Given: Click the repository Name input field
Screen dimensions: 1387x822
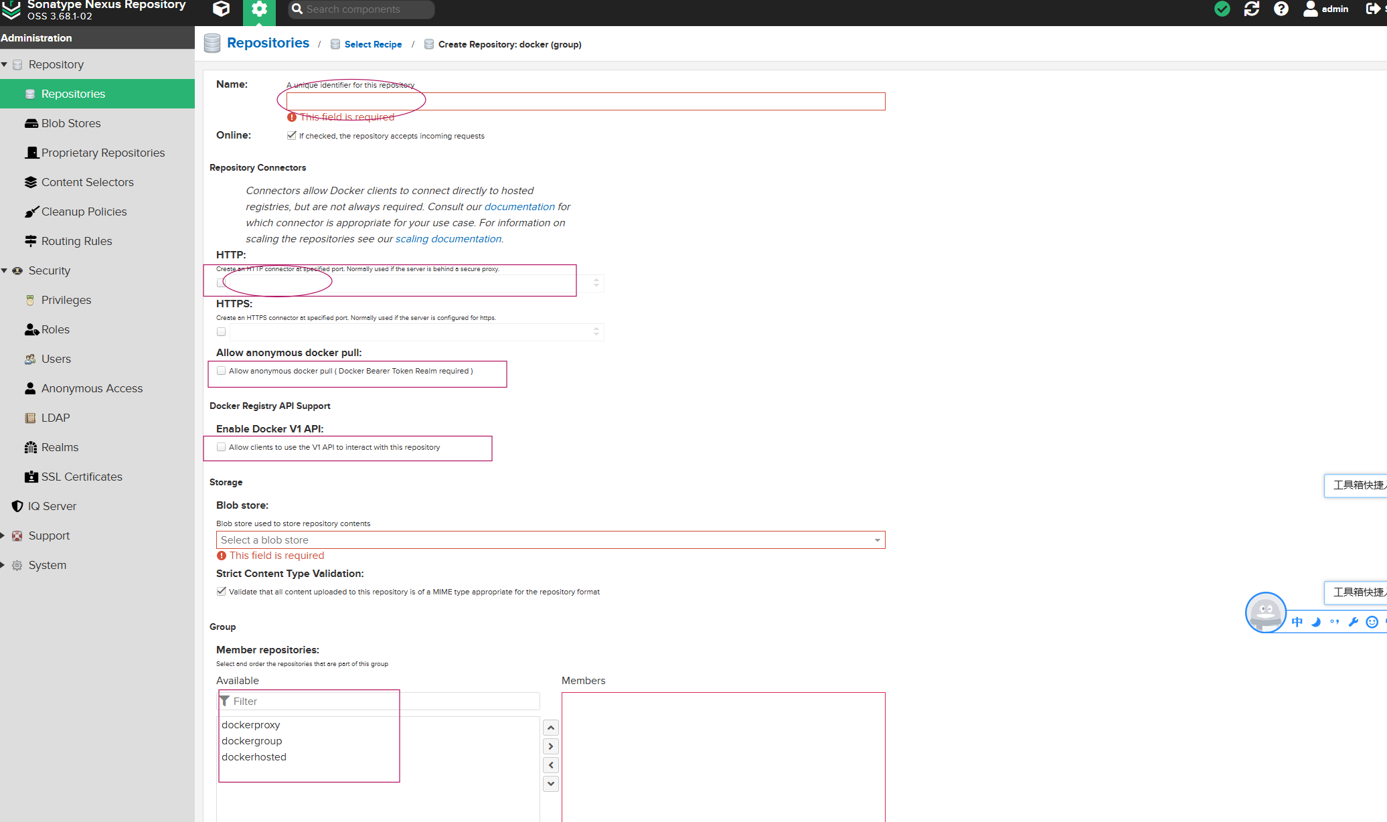Looking at the screenshot, I should pyautogui.click(x=586, y=101).
